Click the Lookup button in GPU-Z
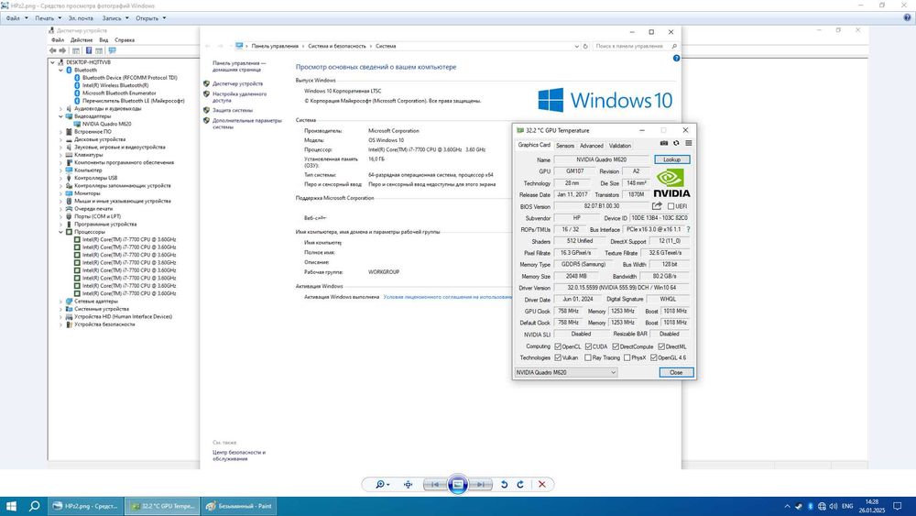 point(671,159)
